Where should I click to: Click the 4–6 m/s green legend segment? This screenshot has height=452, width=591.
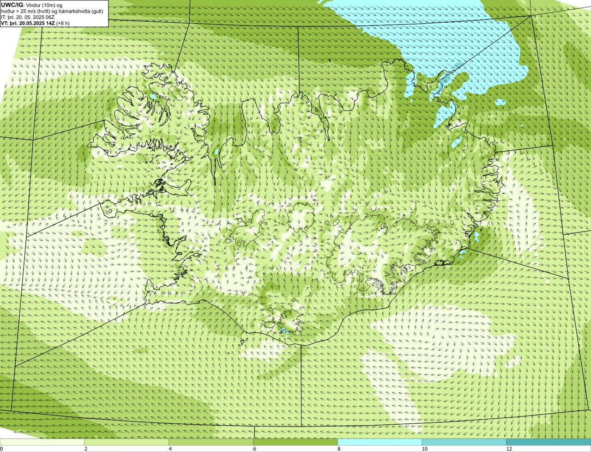(x=211, y=442)
